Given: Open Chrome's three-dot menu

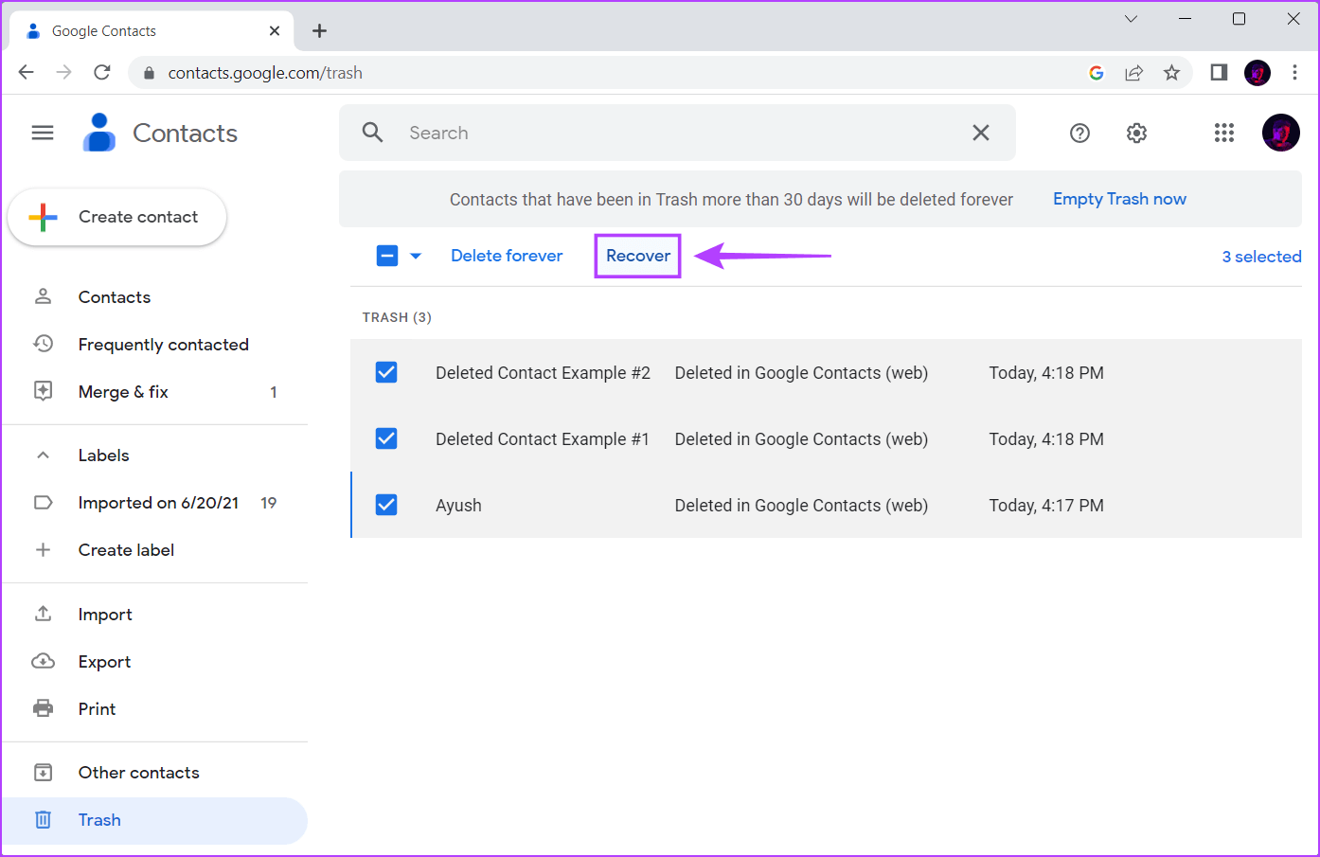Looking at the screenshot, I should coord(1294,73).
